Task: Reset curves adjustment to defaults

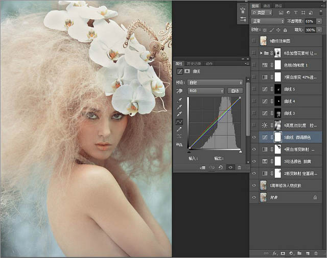Action: click(221, 167)
